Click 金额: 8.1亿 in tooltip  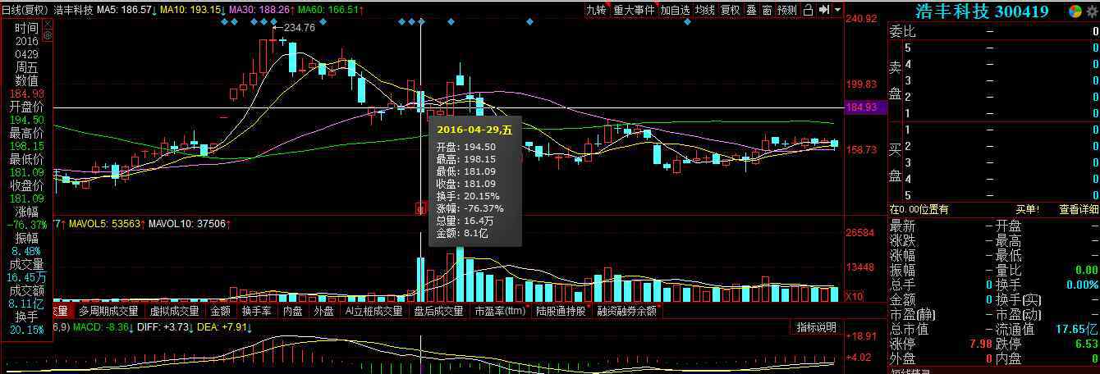click(462, 233)
